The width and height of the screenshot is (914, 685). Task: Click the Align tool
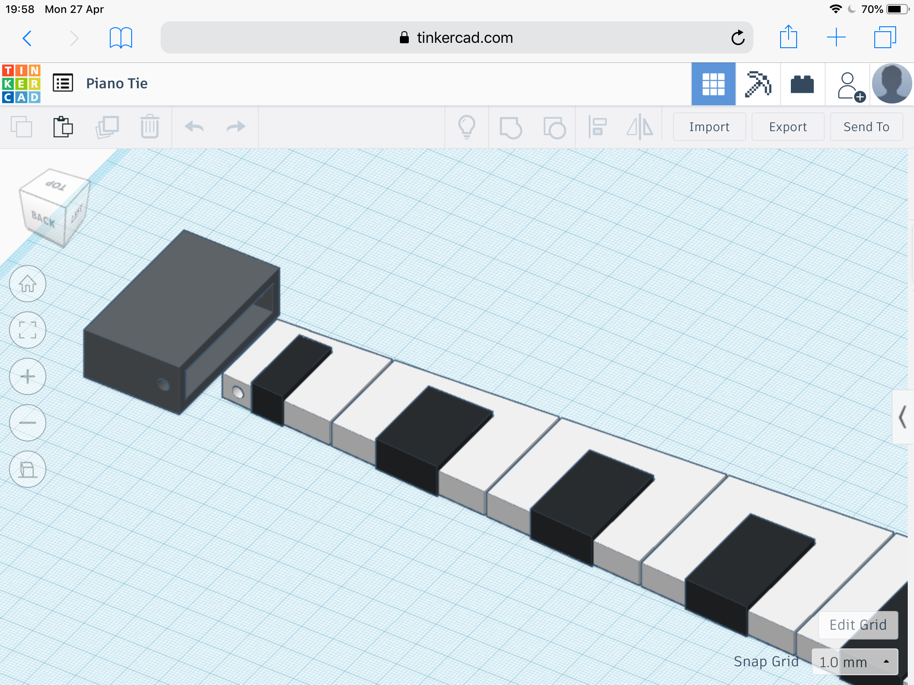597,127
